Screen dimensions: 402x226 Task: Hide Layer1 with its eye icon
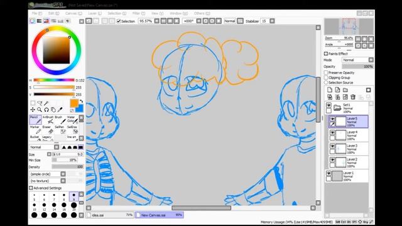(329, 173)
